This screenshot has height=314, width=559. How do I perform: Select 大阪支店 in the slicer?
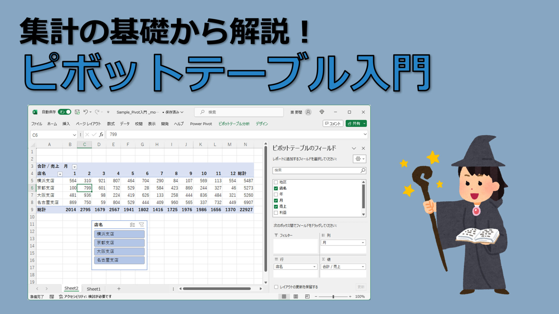click(x=119, y=251)
